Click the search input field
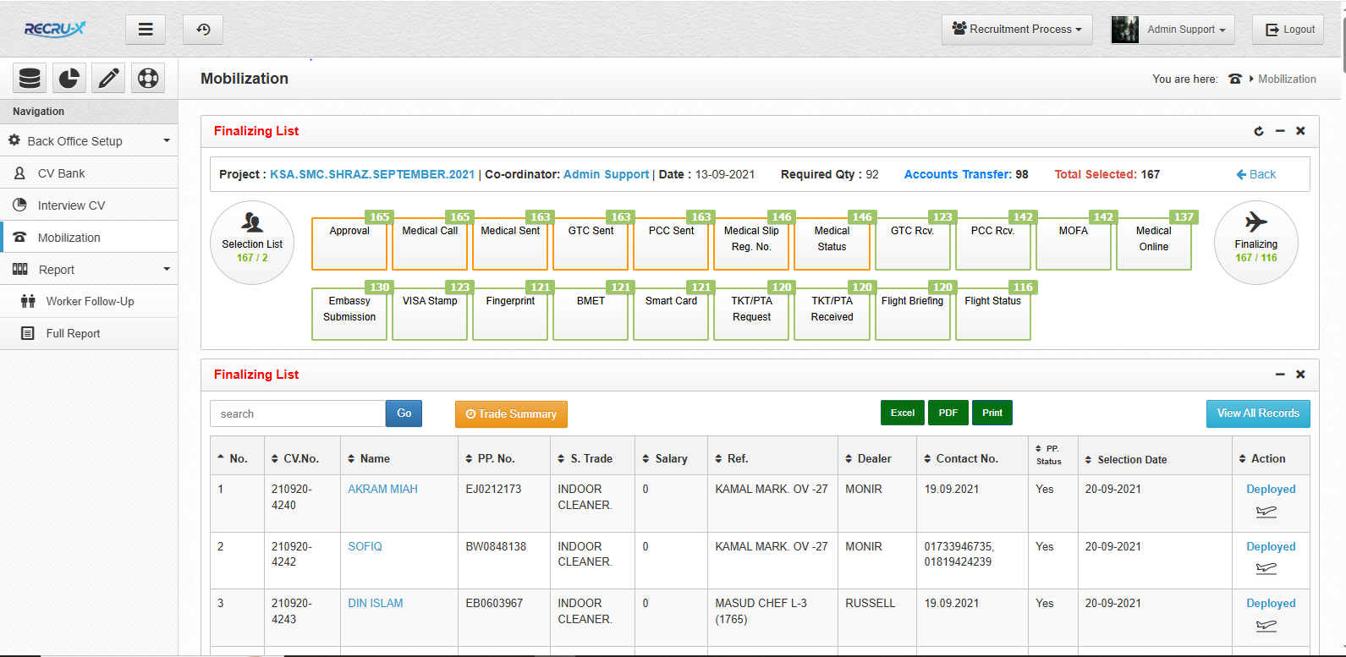This screenshot has height=657, width=1346. [x=297, y=414]
